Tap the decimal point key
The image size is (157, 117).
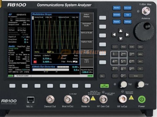(x=115, y=76)
